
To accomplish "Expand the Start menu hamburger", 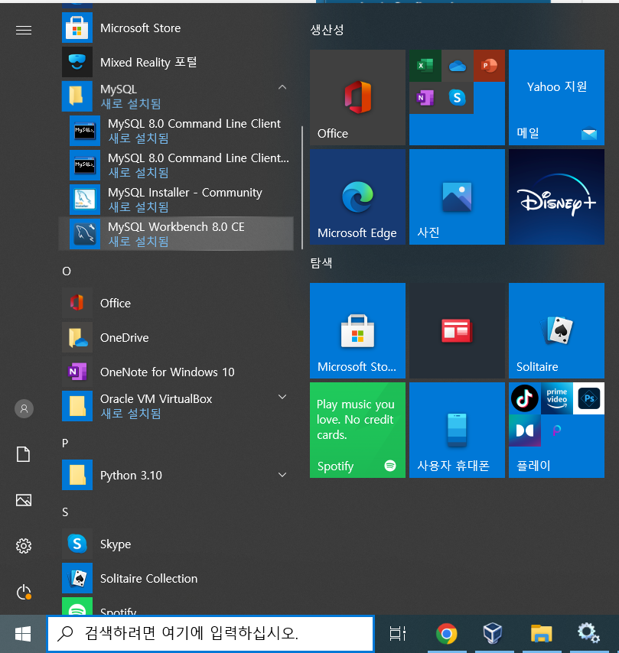I will 24,31.
